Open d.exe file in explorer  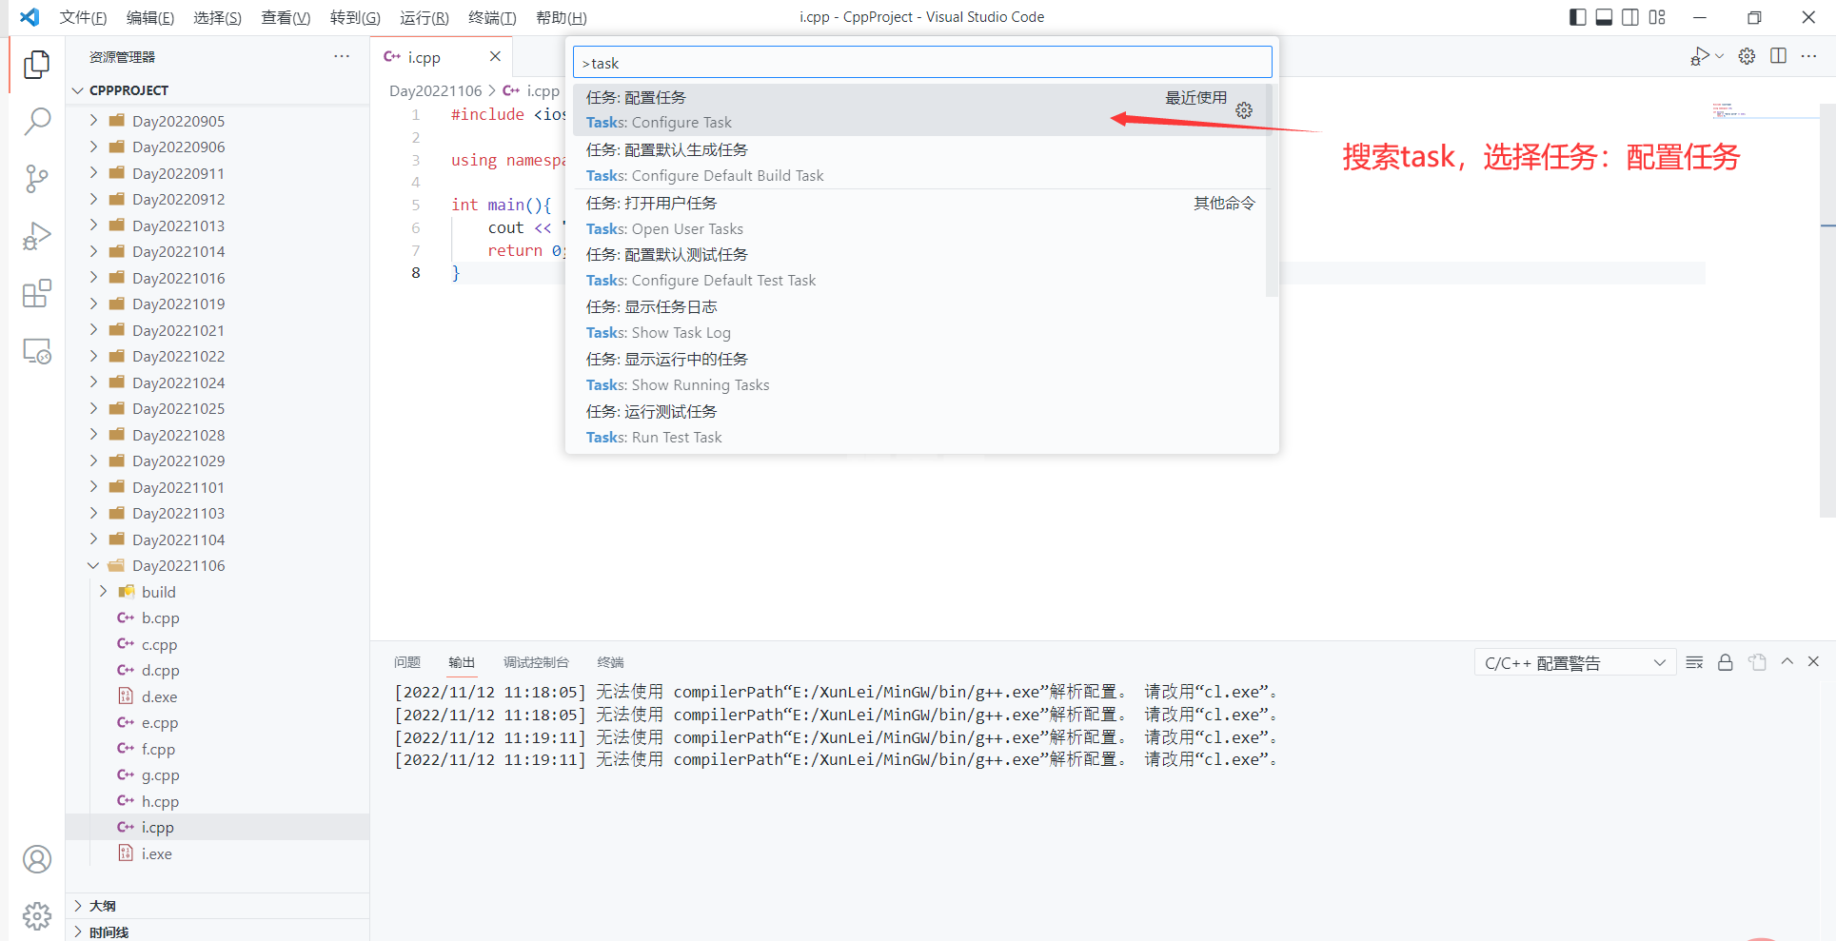[159, 696]
